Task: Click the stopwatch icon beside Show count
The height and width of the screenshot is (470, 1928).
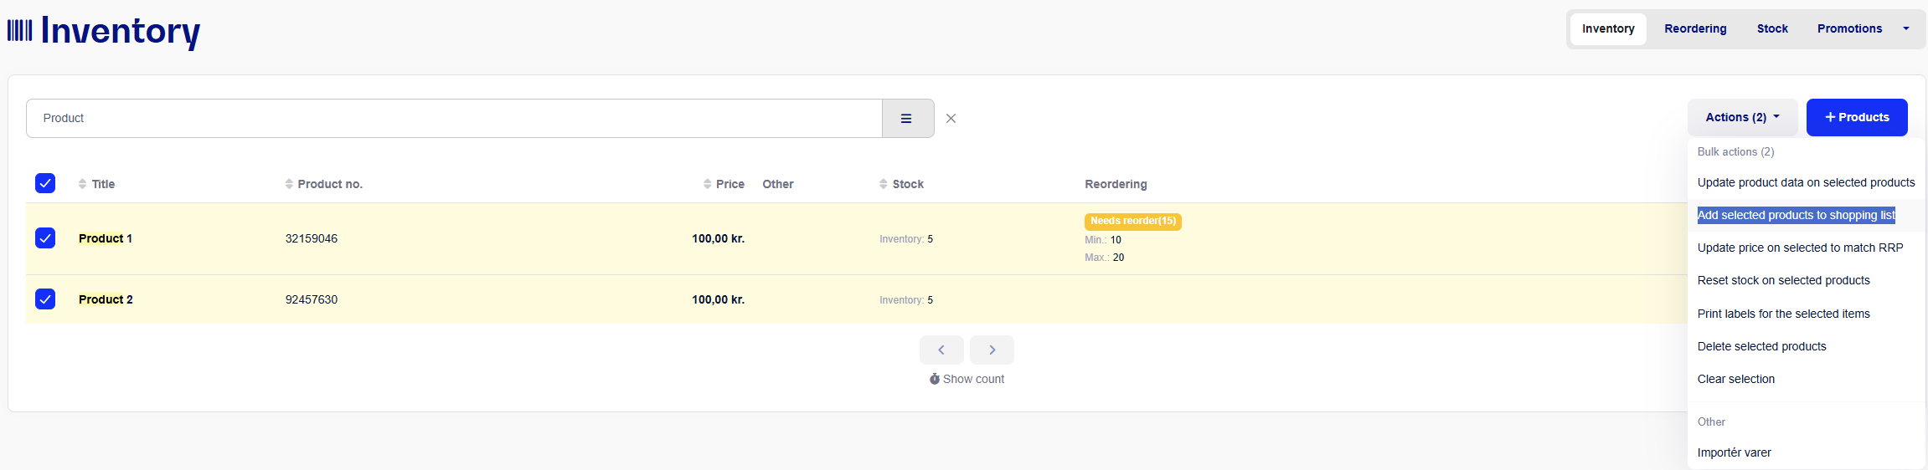Action: pyautogui.click(x=935, y=379)
